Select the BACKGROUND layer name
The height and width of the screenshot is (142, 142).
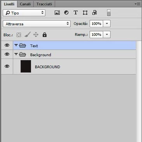click(x=47, y=67)
